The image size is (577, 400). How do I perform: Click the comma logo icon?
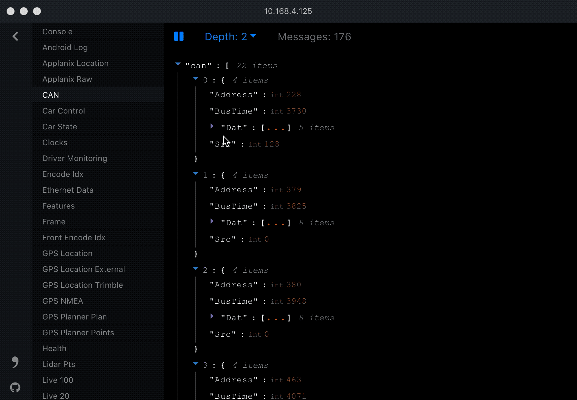(x=15, y=362)
